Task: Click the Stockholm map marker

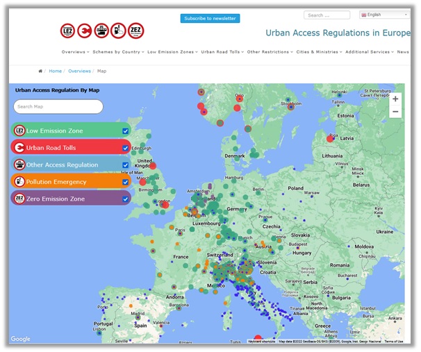Action: pos(291,107)
